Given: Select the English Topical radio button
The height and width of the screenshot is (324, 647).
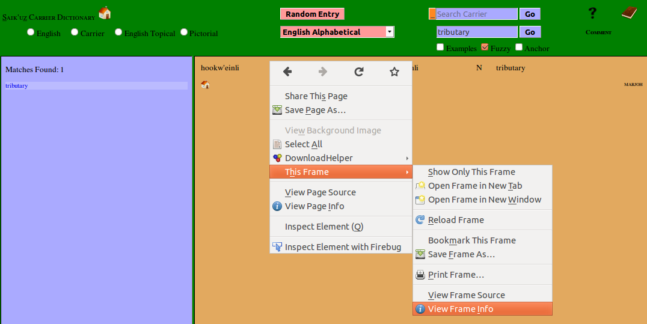Looking at the screenshot, I should click(x=118, y=32).
